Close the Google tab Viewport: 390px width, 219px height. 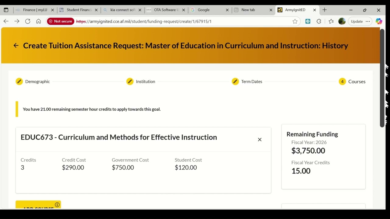227,10
